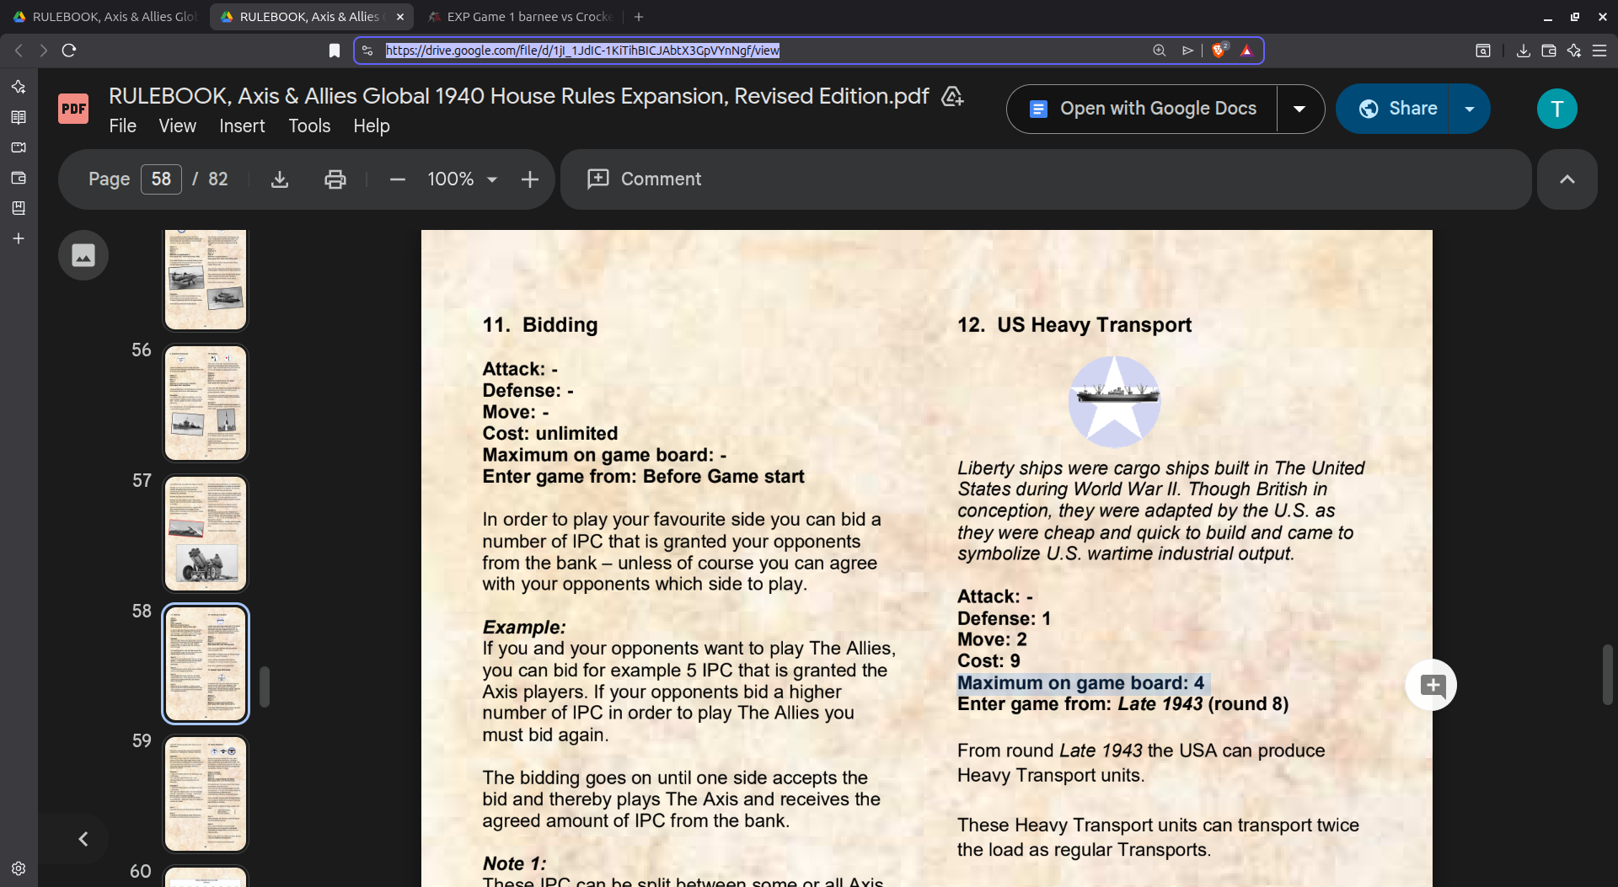Click the page number input field
This screenshot has width=1618, height=887.
coord(161,179)
